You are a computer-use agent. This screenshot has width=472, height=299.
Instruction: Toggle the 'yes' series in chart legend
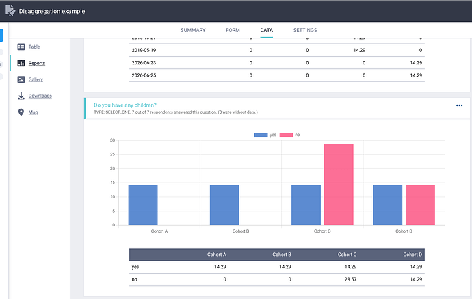click(265, 135)
